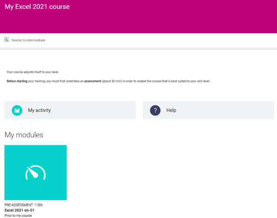
Task: Open the My activity panel
Action: click(70, 110)
